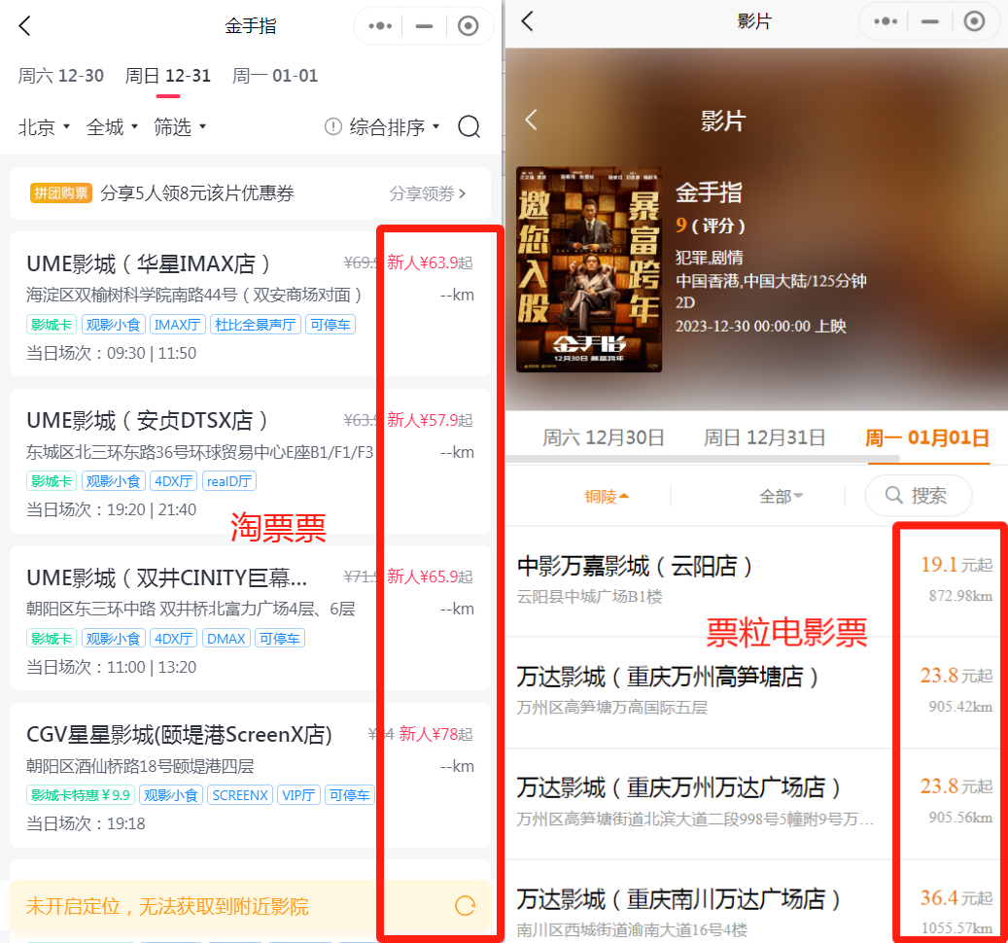Screen dimensions: 1008x943
Task: Minimize the 金手指 mini program
Action: click(x=424, y=25)
